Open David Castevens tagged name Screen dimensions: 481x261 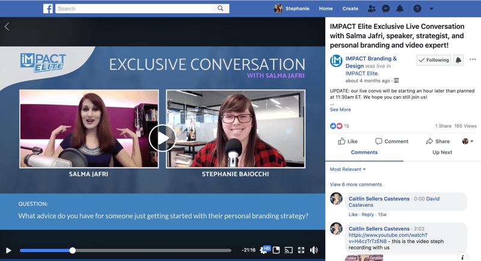point(394,202)
